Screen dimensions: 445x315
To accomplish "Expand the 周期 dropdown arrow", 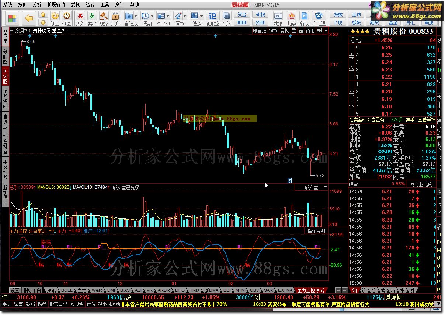I will point(152,16).
